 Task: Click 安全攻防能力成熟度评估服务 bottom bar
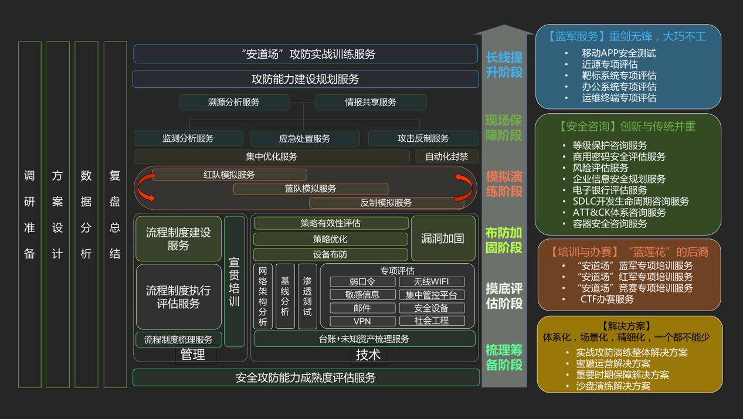tap(306, 378)
